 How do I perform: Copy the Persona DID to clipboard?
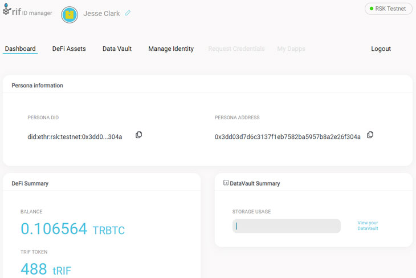tap(138, 135)
